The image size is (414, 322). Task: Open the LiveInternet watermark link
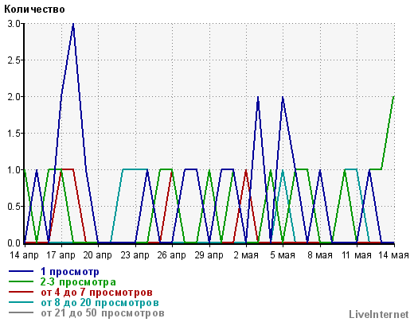(x=379, y=314)
